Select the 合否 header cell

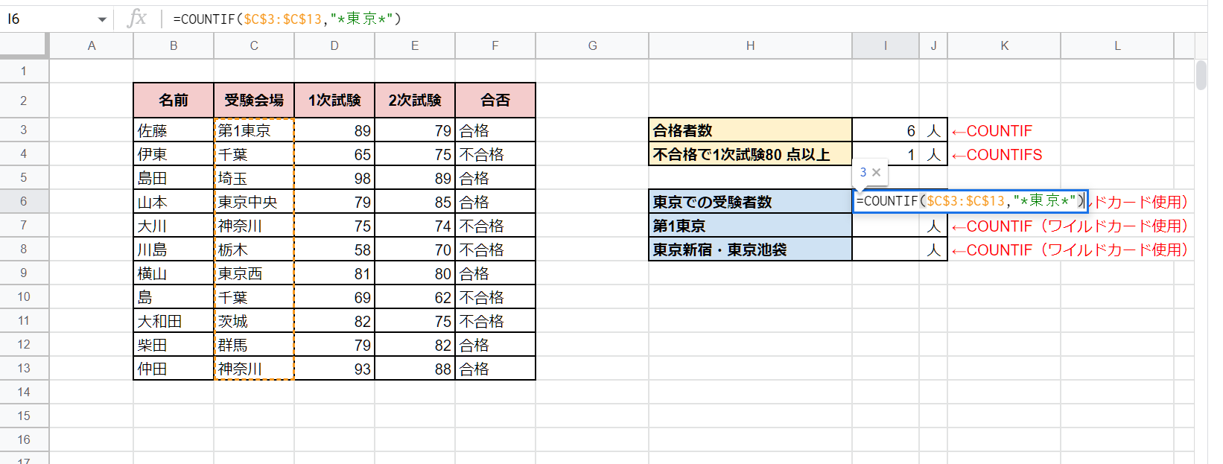495,101
